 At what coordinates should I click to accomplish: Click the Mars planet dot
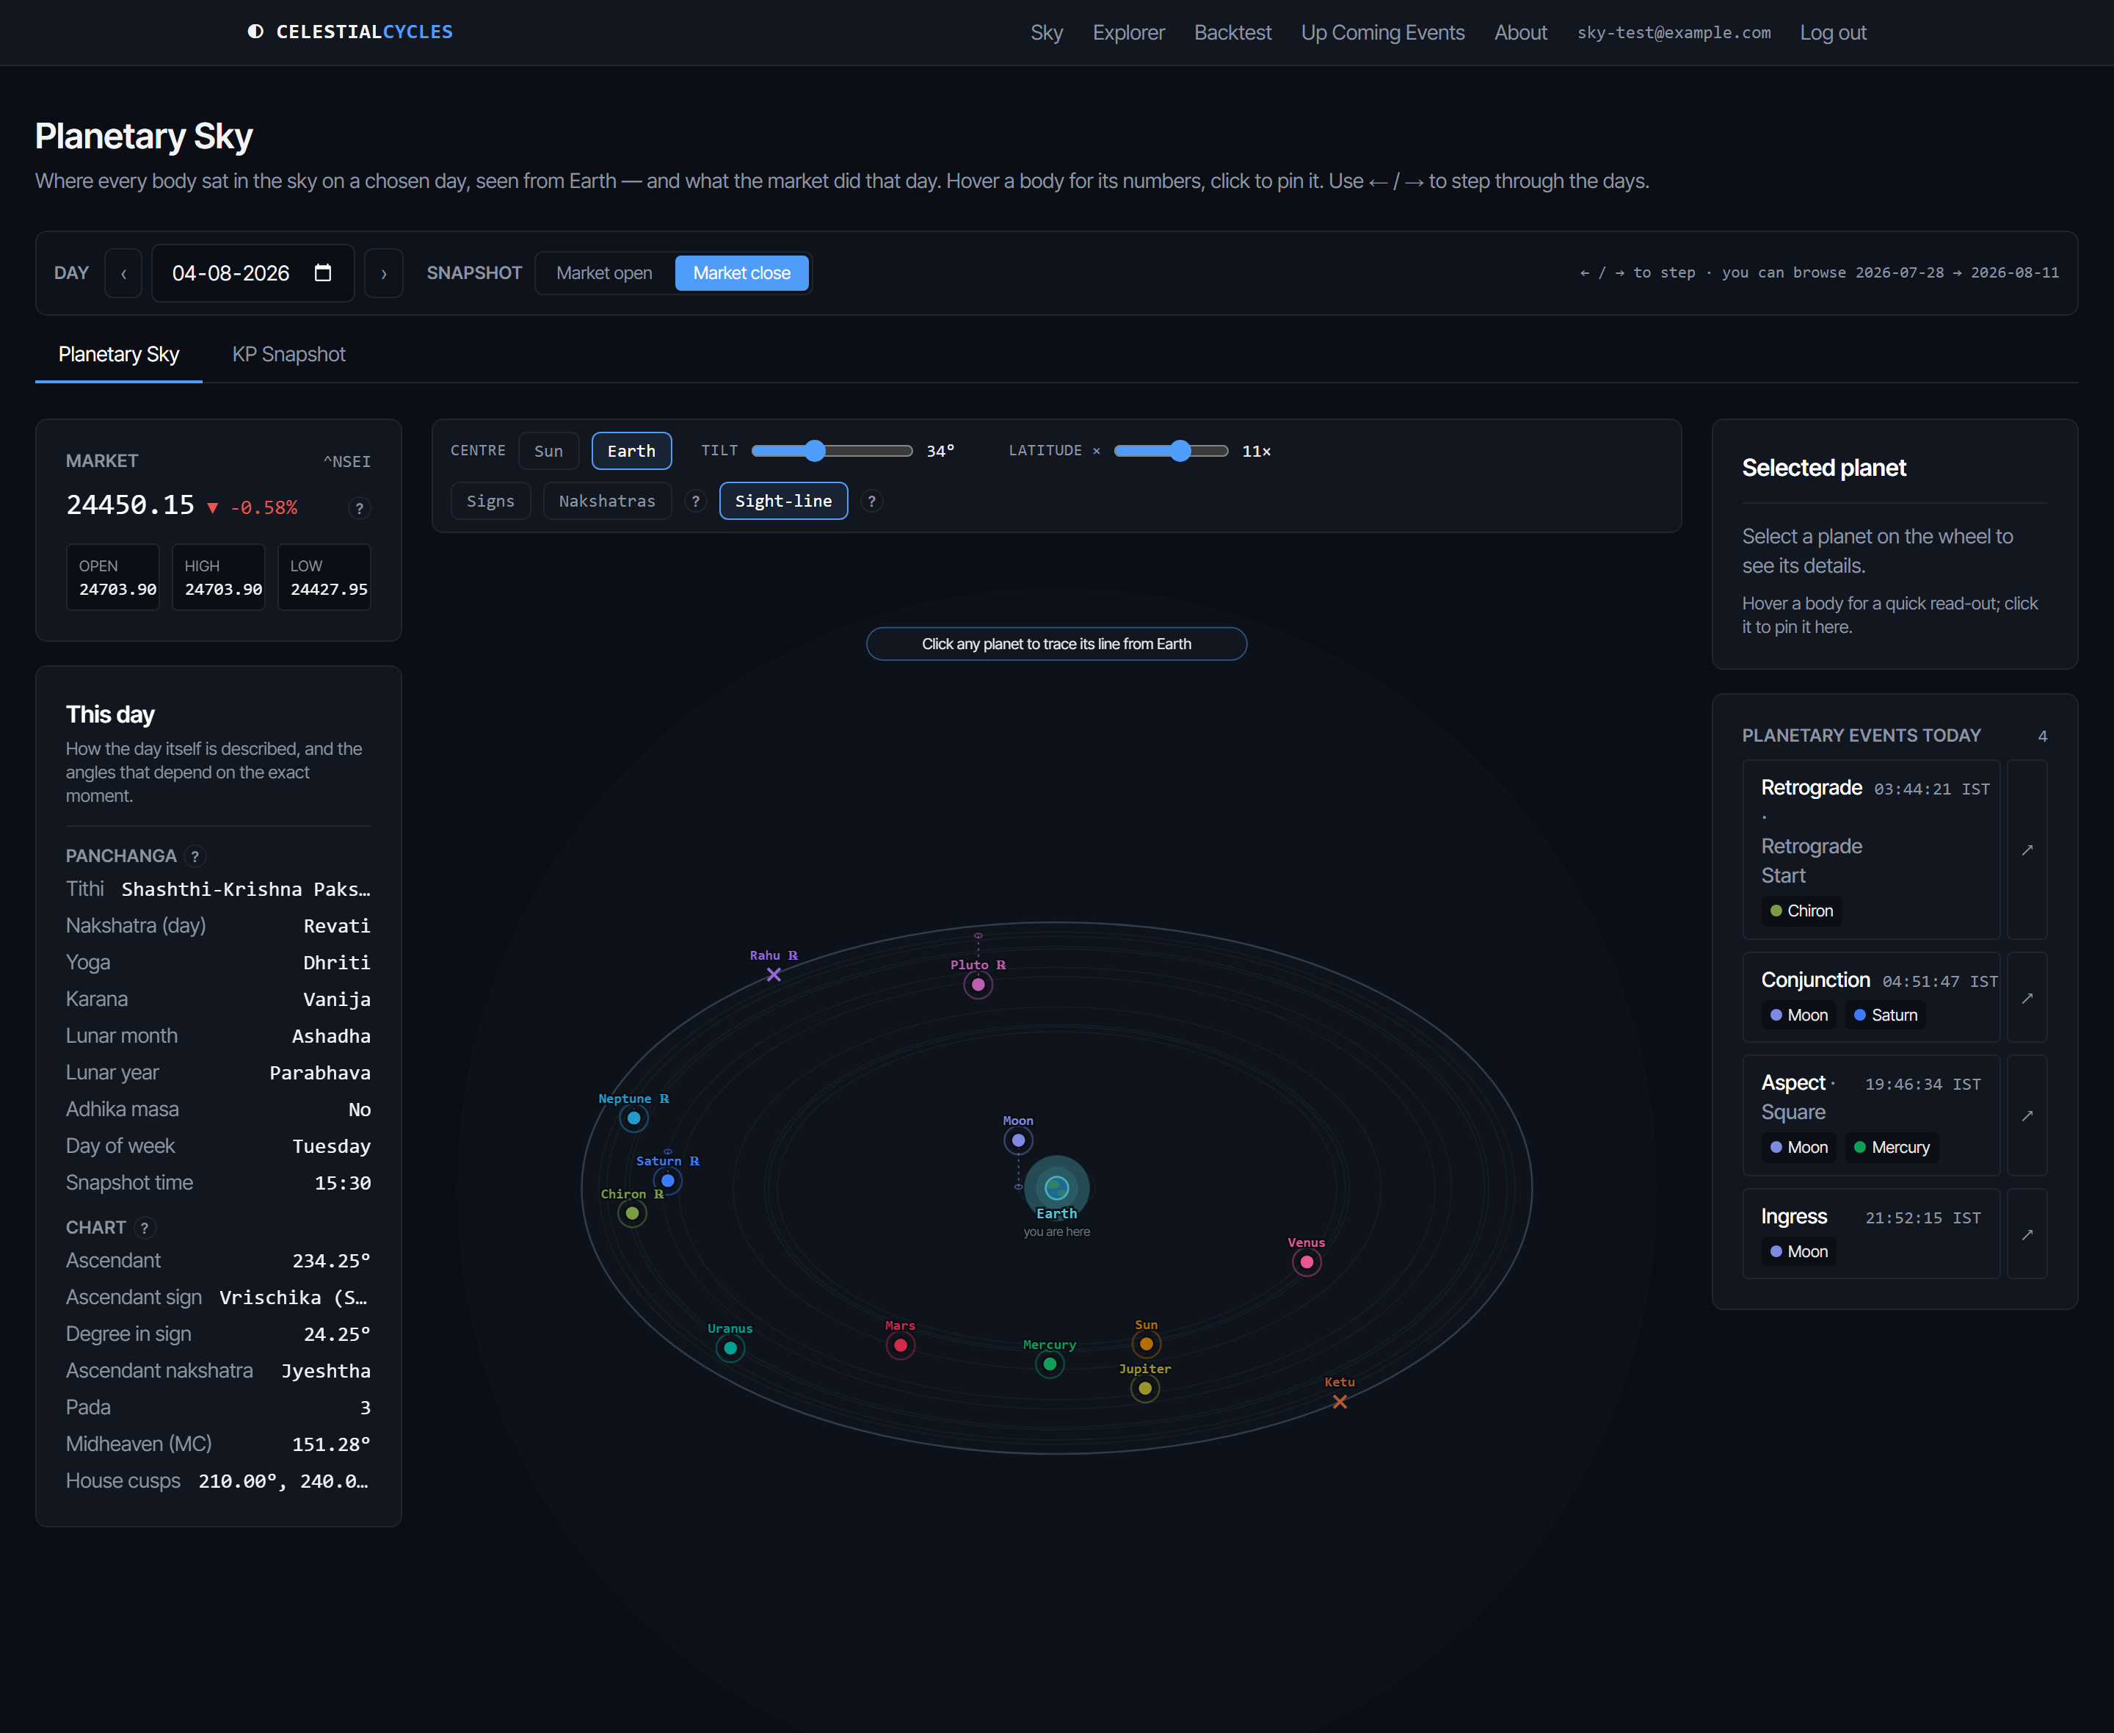click(x=900, y=1346)
